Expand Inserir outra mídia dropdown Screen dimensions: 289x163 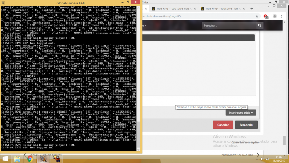pyautogui.click(x=241, y=113)
